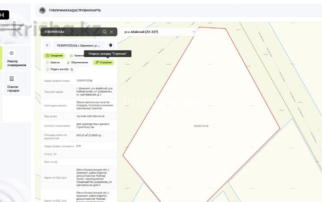Open the partly hidden Правооб... tab
Screen dimensions: 322x202
click(x=76, y=56)
